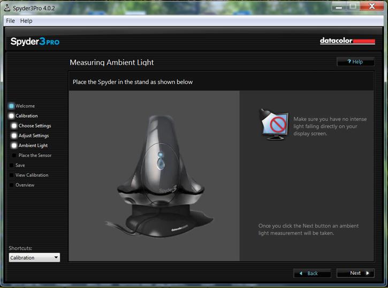
Task: Click 'Once you click the Next button' text
Action: click(309, 229)
